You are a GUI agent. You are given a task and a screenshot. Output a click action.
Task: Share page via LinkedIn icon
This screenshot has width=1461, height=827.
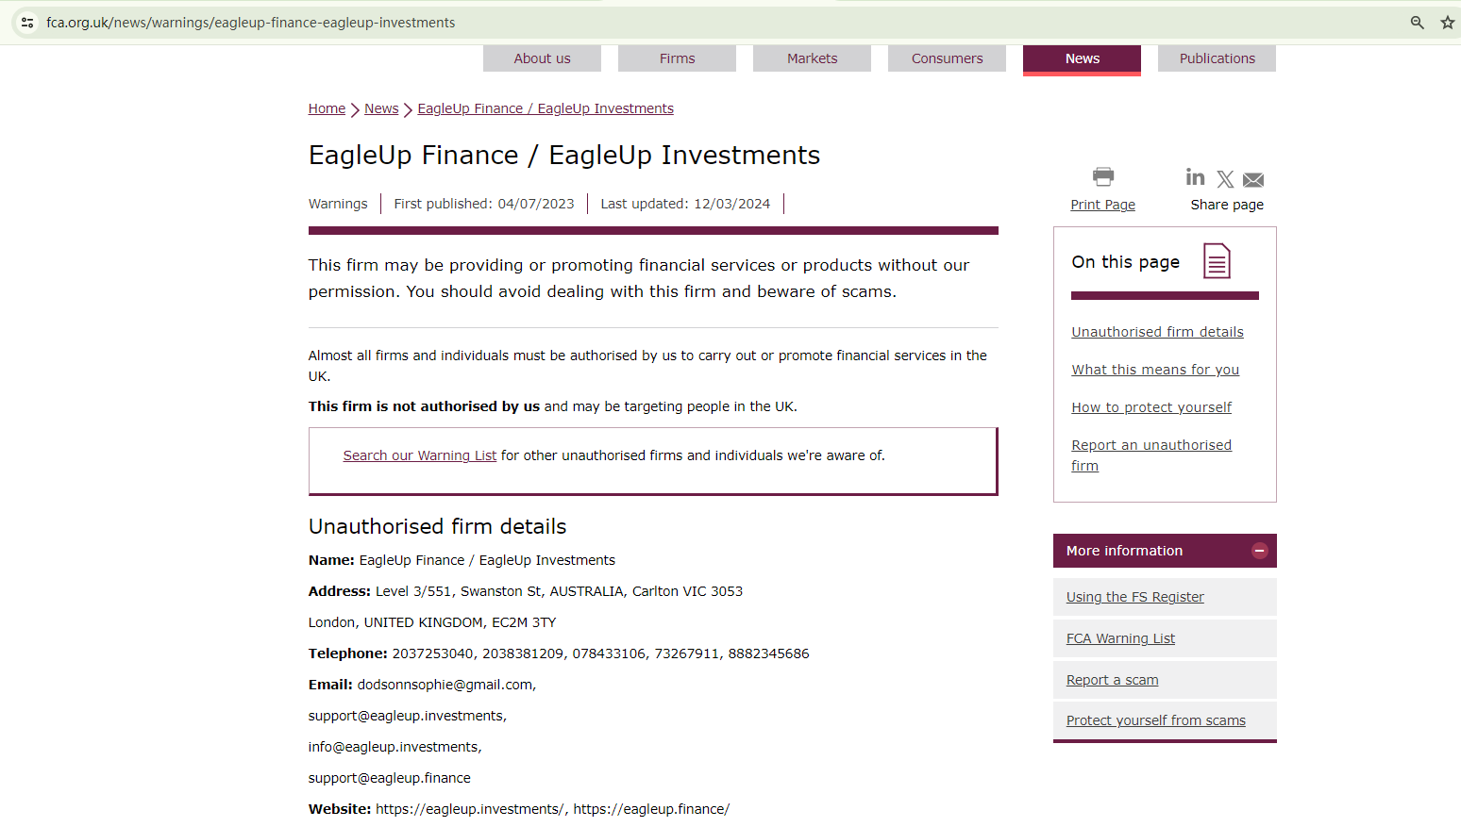pos(1195,177)
